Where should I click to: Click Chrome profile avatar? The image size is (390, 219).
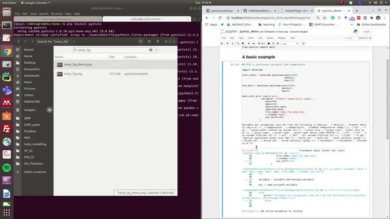pos(378,18)
